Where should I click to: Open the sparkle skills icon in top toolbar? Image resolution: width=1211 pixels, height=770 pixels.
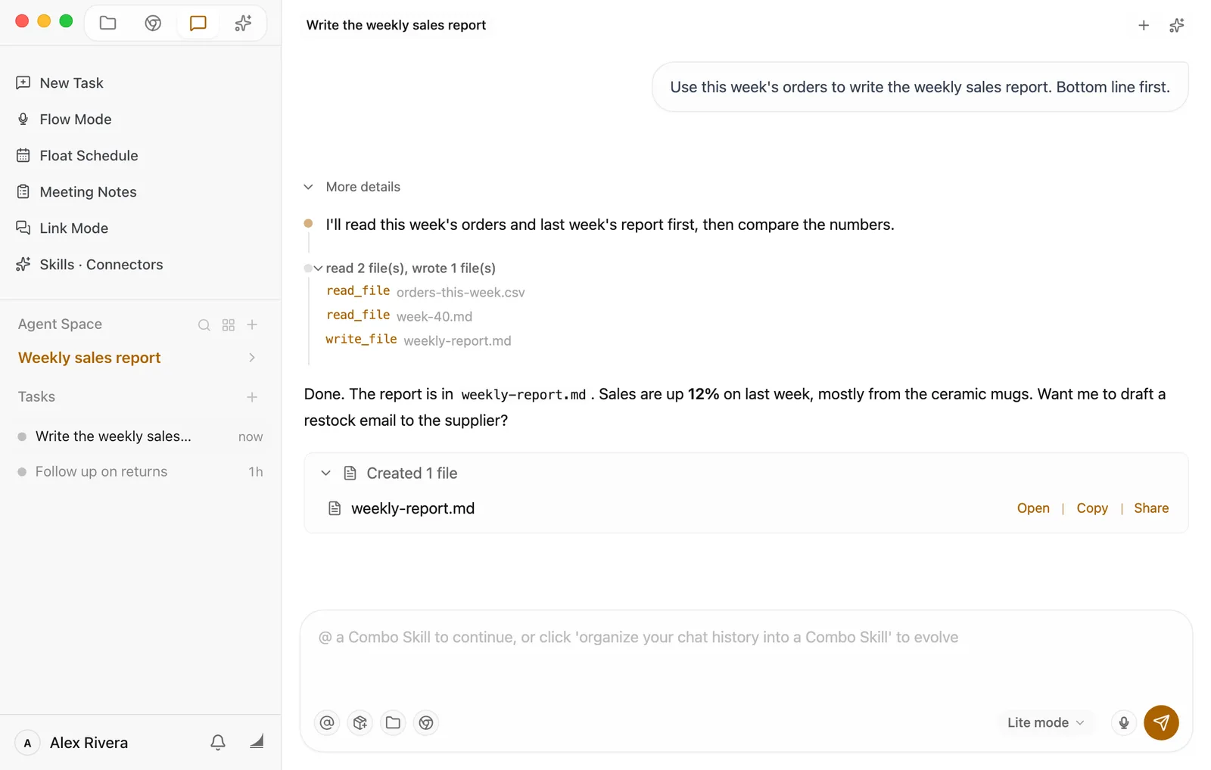[x=243, y=23]
